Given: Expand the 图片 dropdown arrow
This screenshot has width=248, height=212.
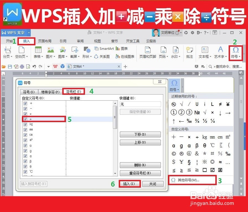Looking at the screenshot, I should coord(55,57).
